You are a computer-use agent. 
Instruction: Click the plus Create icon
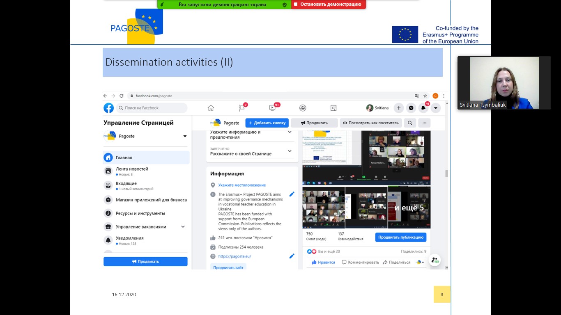(399, 108)
